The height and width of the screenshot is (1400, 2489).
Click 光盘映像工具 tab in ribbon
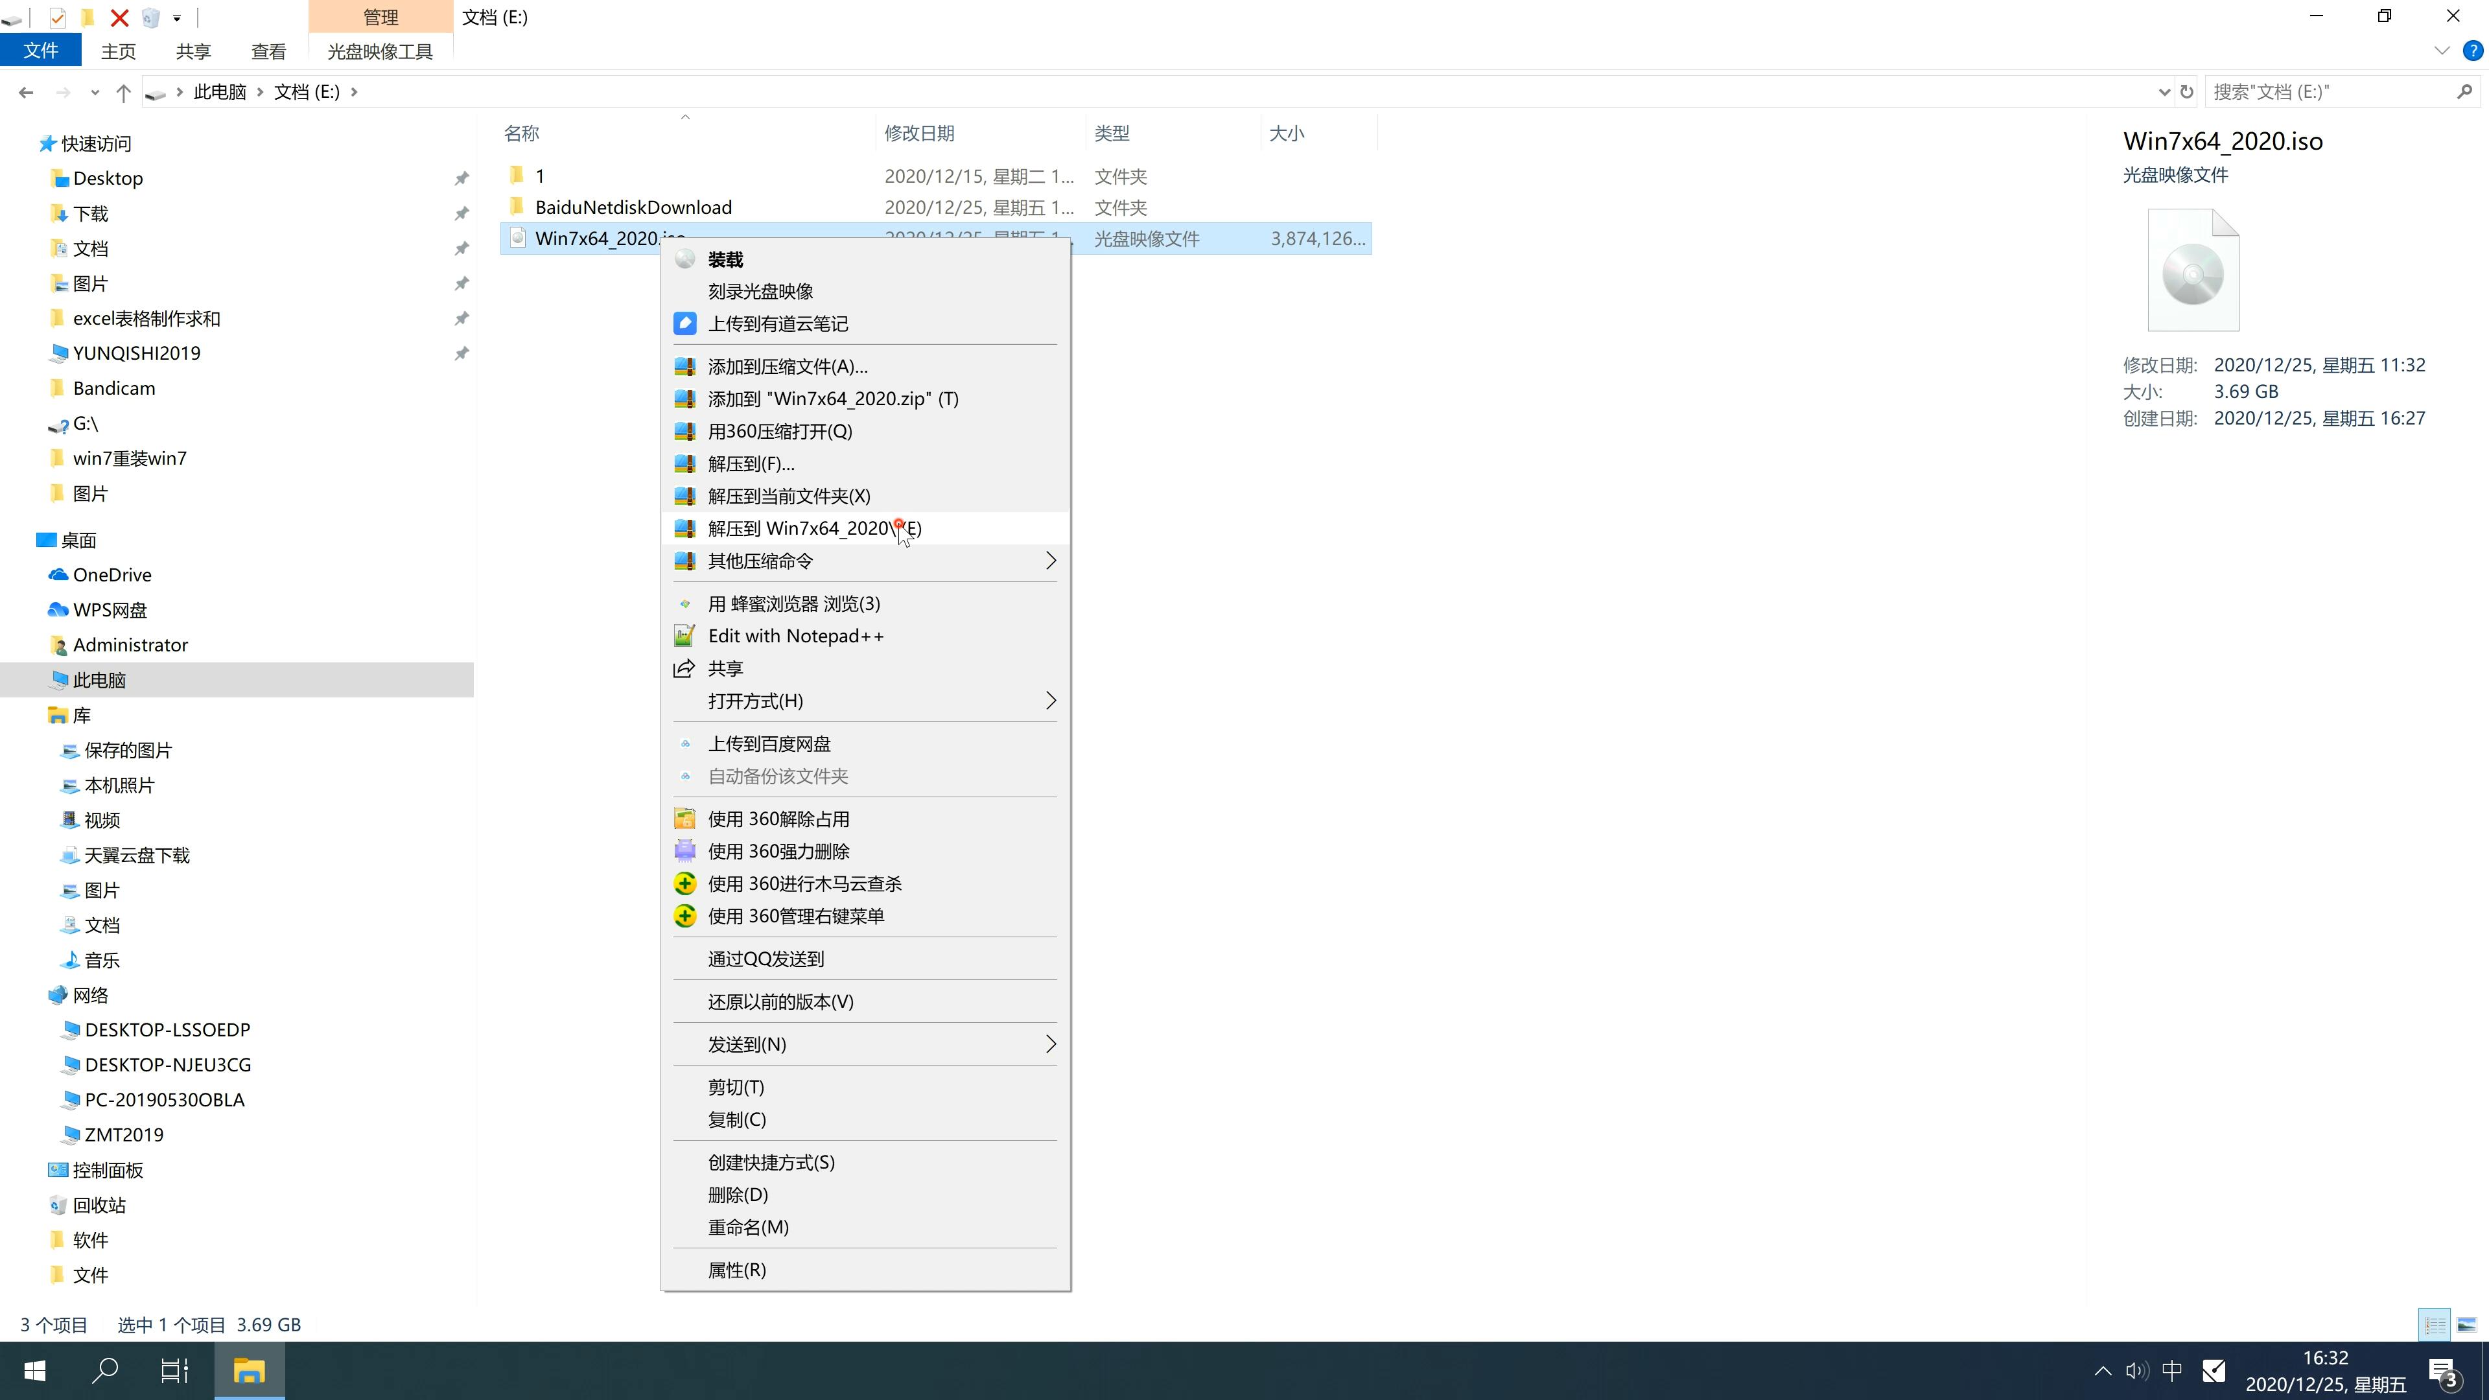pos(379,49)
